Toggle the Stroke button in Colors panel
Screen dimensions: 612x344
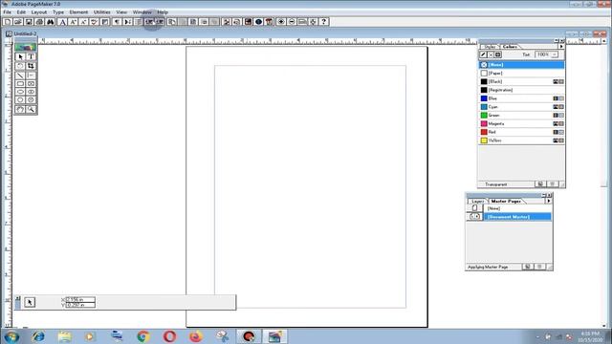[x=483, y=54]
